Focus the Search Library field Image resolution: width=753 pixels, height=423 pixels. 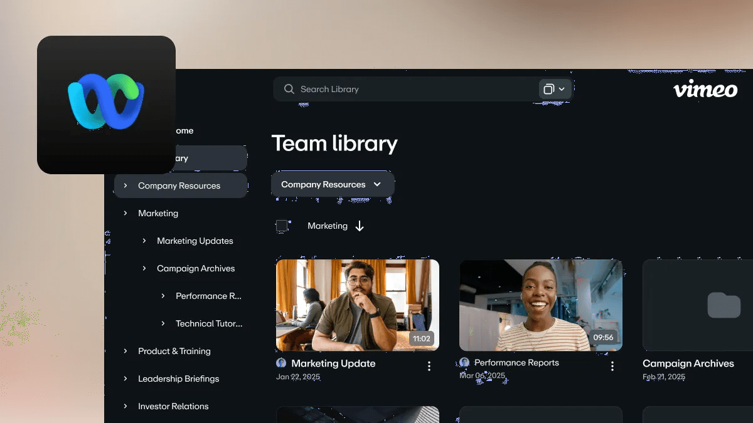coord(422,89)
